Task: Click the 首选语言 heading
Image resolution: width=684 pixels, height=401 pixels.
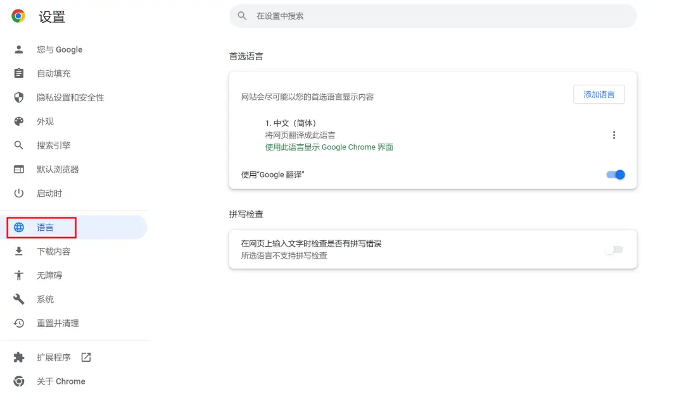Action: coord(246,56)
